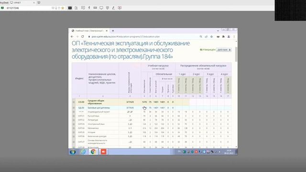
Task: Click Chrome share page icon
Action: 206,36
